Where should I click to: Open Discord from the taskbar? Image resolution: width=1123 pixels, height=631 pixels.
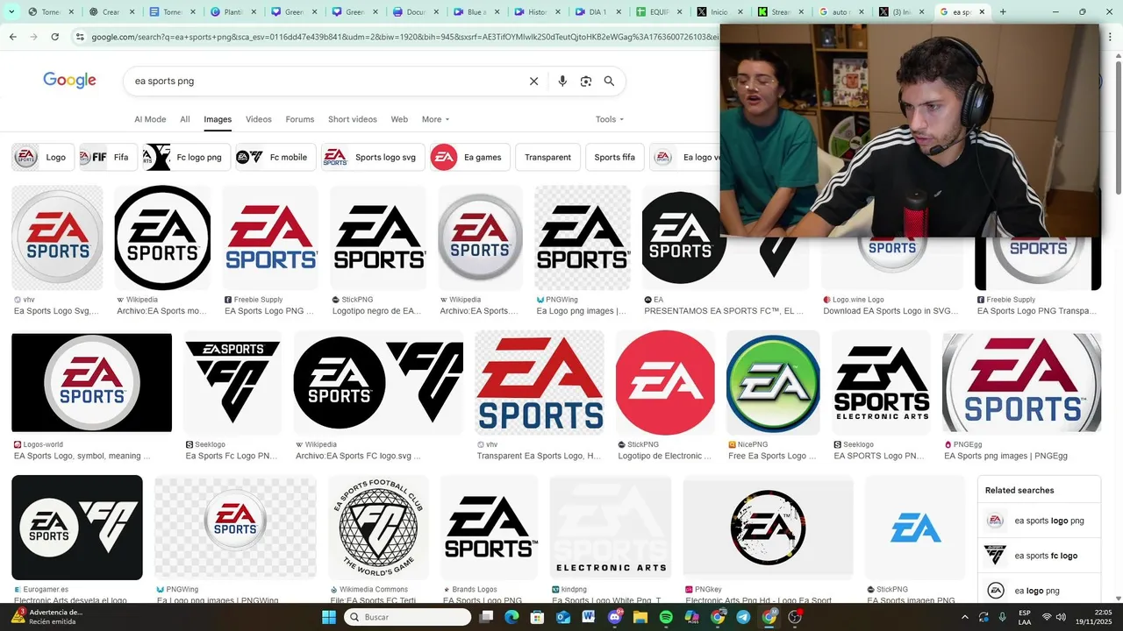point(614,617)
